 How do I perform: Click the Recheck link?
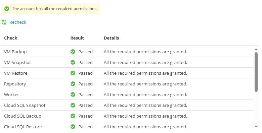point(18,22)
